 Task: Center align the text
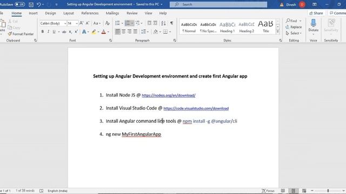124,32
